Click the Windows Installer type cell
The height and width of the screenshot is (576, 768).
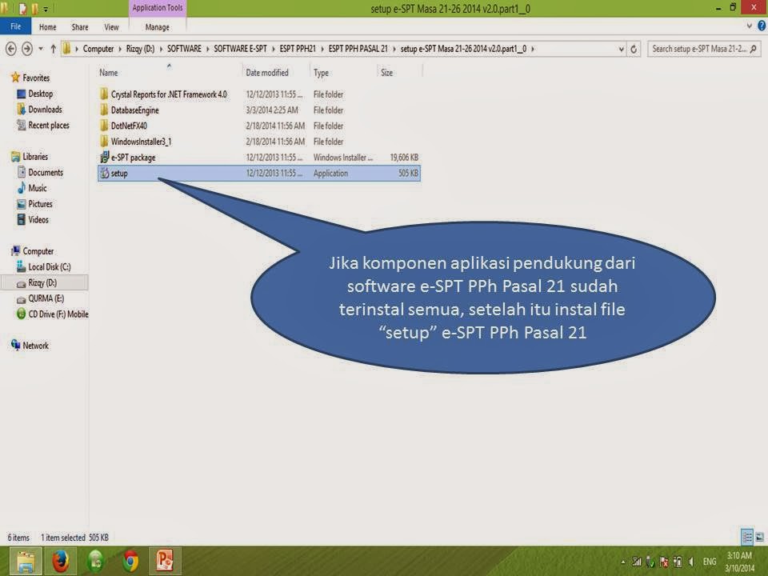click(343, 158)
